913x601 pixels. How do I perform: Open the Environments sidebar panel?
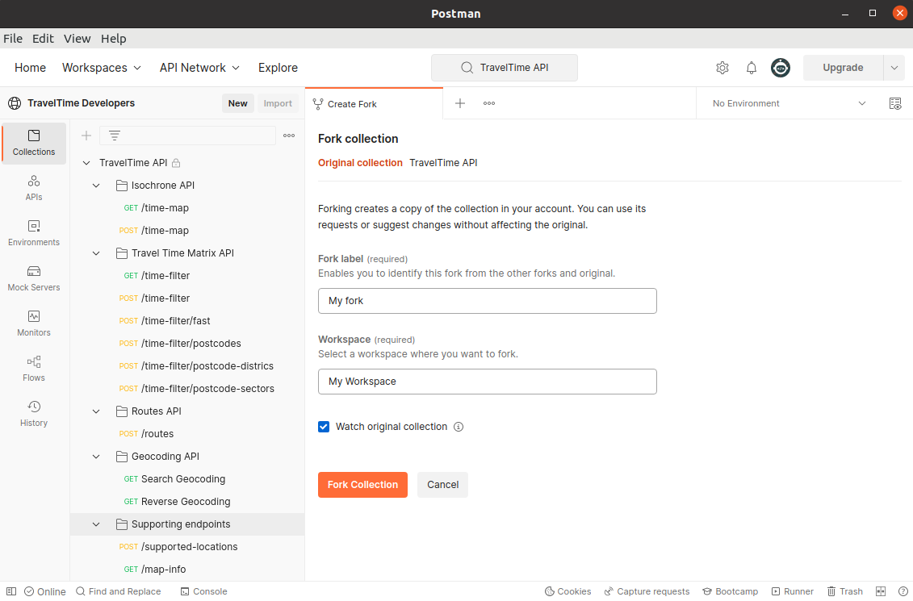[33, 232]
